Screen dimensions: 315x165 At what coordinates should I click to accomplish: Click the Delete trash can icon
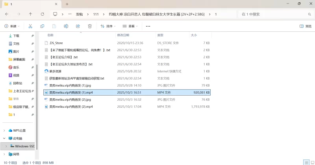[x=90, y=26]
